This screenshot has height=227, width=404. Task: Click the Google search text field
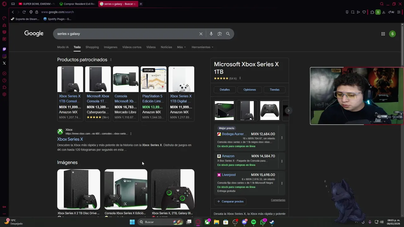point(126,34)
